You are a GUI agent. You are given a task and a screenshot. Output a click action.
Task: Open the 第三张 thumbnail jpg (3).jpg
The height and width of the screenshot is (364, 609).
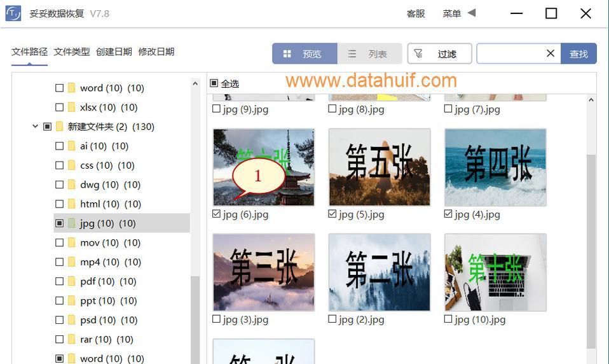(264, 272)
